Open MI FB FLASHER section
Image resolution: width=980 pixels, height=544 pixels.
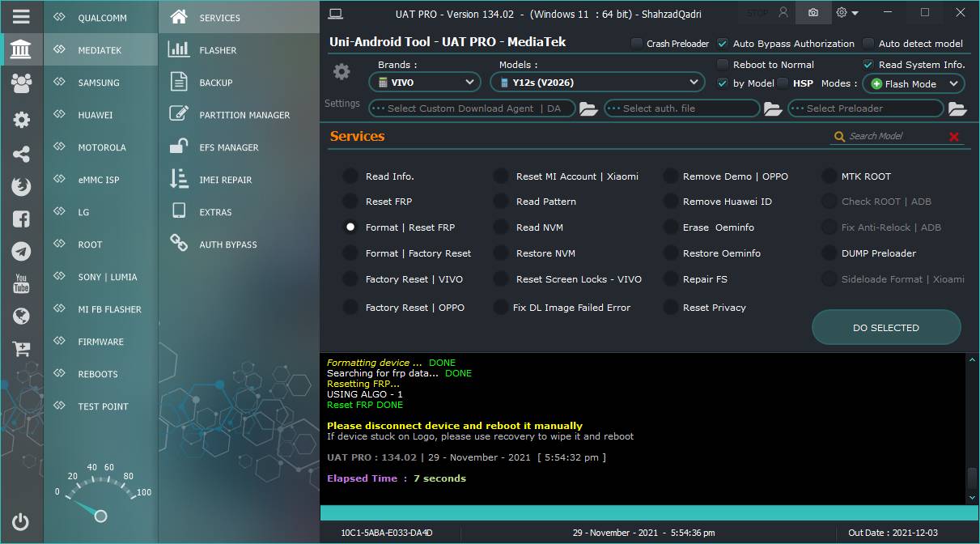[x=101, y=309]
